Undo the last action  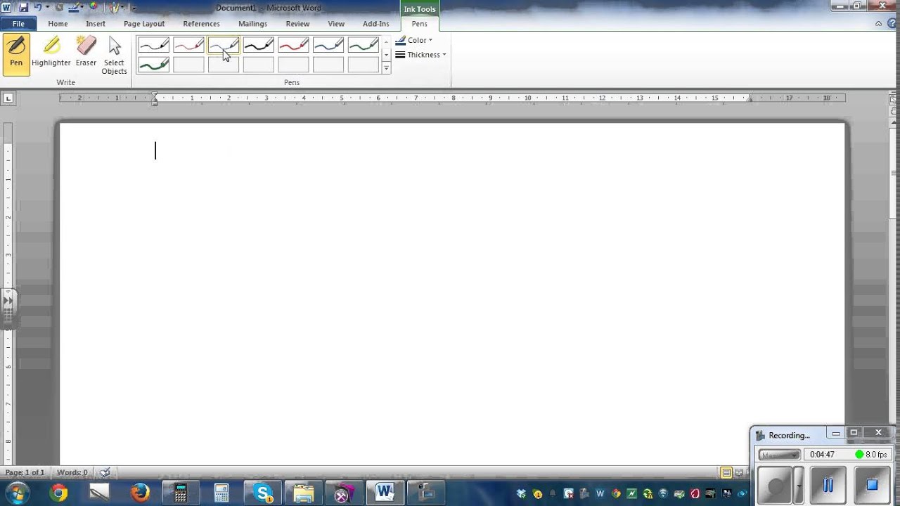37,8
